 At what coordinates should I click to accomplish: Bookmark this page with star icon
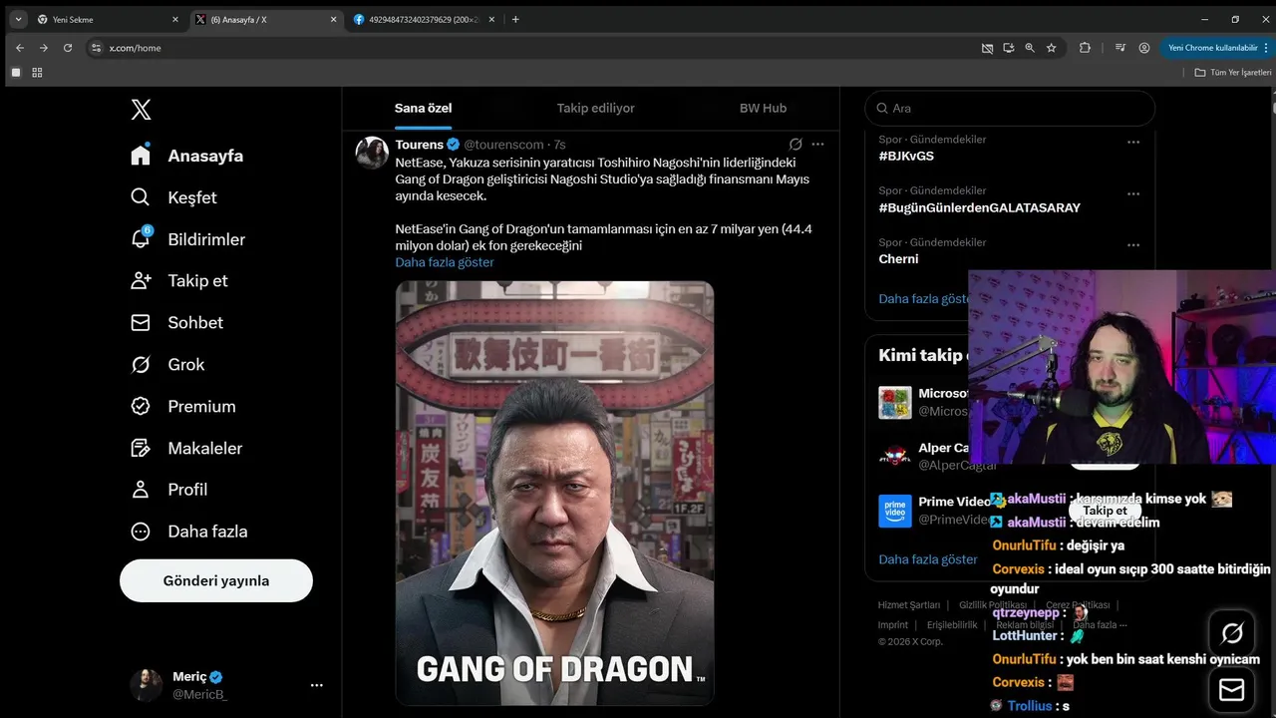click(1052, 47)
